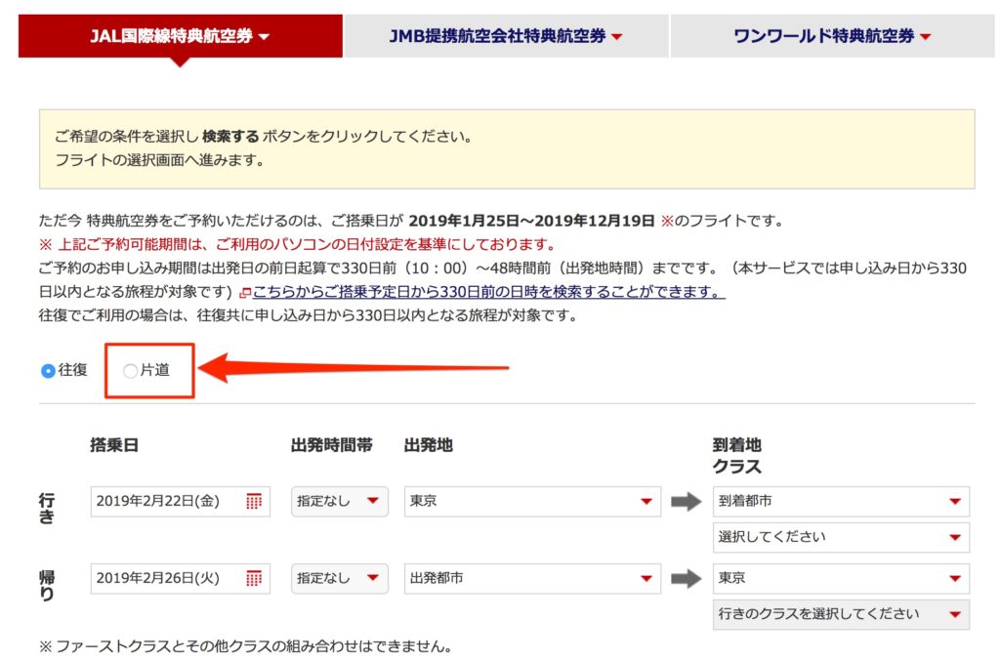Click the 到着地 column header
This screenshot has height=661, width=1000.
point(736,445)
